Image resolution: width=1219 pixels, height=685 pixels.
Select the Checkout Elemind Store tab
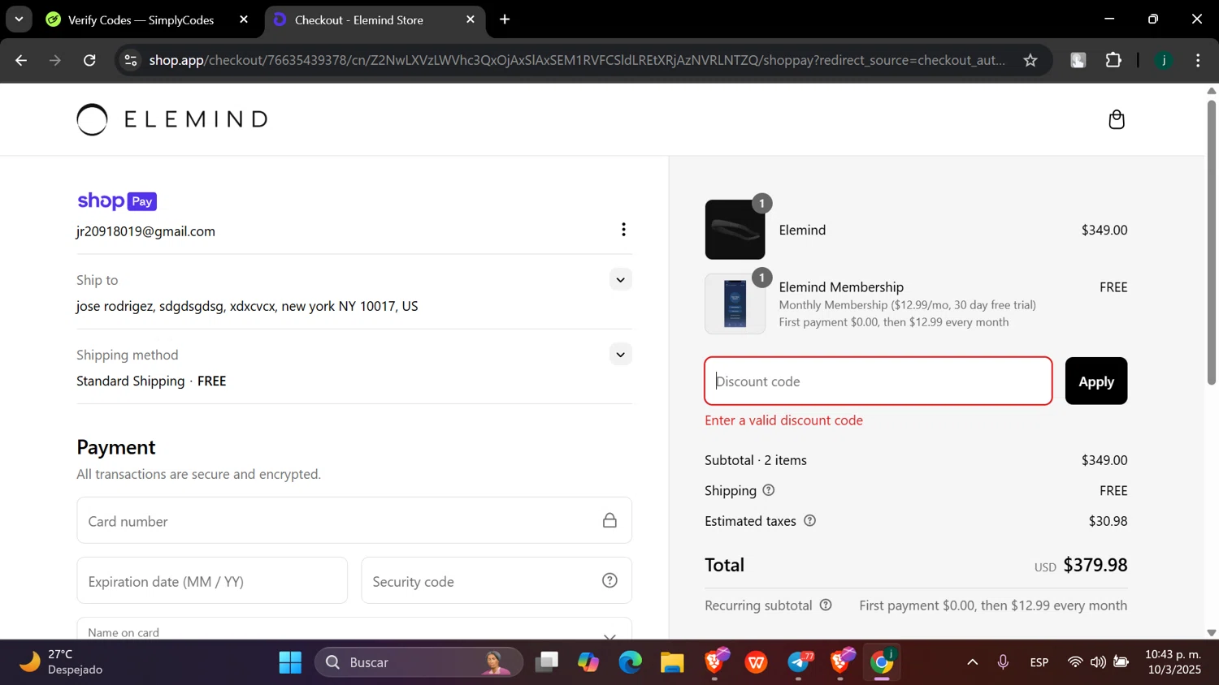tap(358, 19)
